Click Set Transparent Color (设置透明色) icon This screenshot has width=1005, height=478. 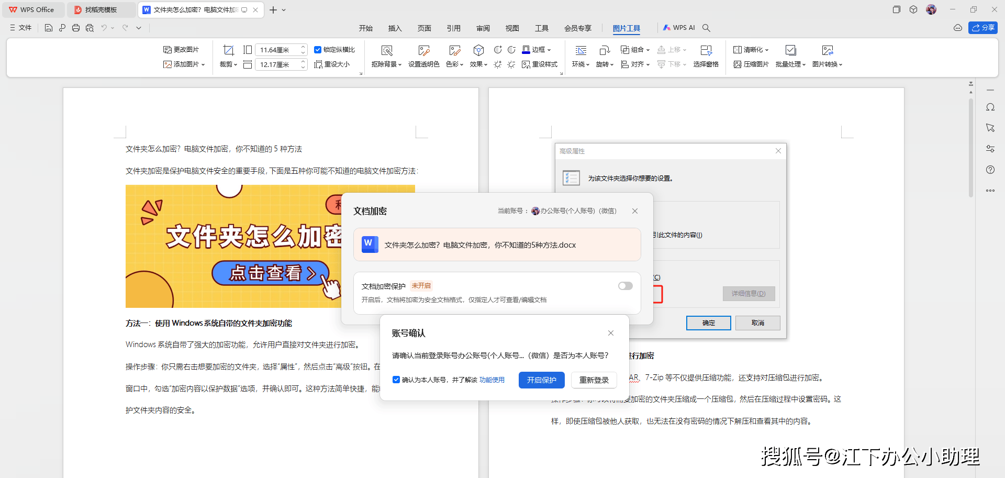click(x=424, y=50)
